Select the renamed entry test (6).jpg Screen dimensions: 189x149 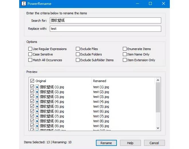(101, 111)
